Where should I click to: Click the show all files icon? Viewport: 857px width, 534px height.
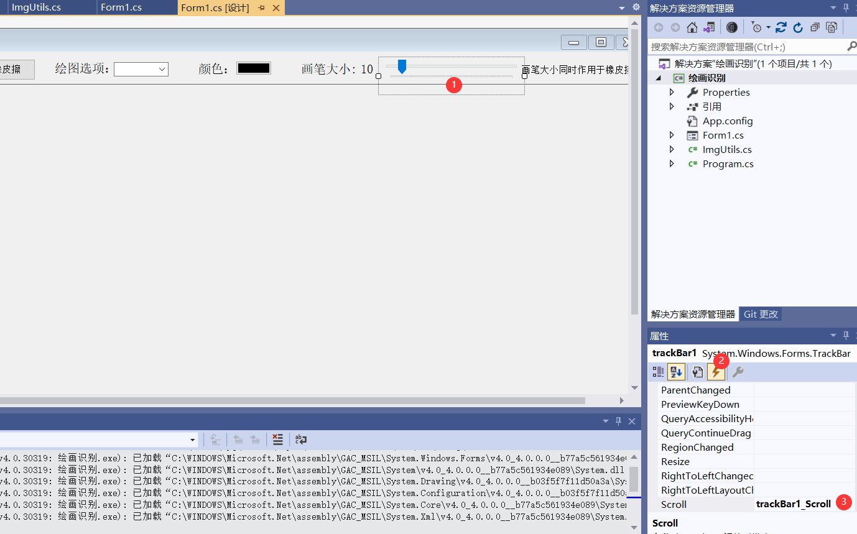832,27
